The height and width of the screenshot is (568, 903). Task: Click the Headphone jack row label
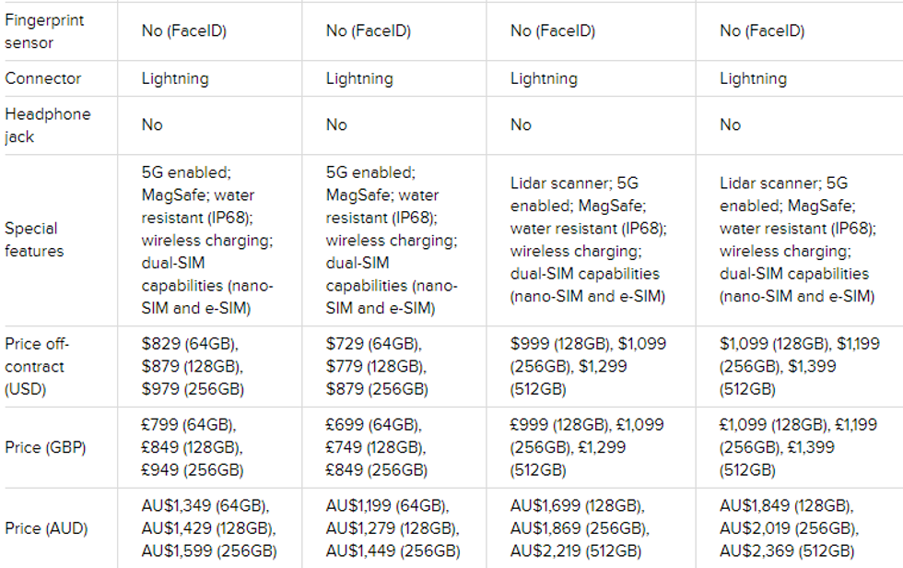[48, 125]
